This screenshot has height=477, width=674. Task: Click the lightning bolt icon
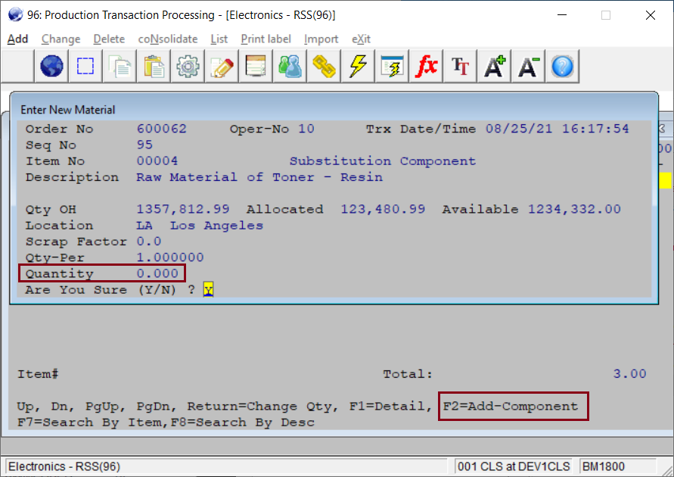(358, 66)
